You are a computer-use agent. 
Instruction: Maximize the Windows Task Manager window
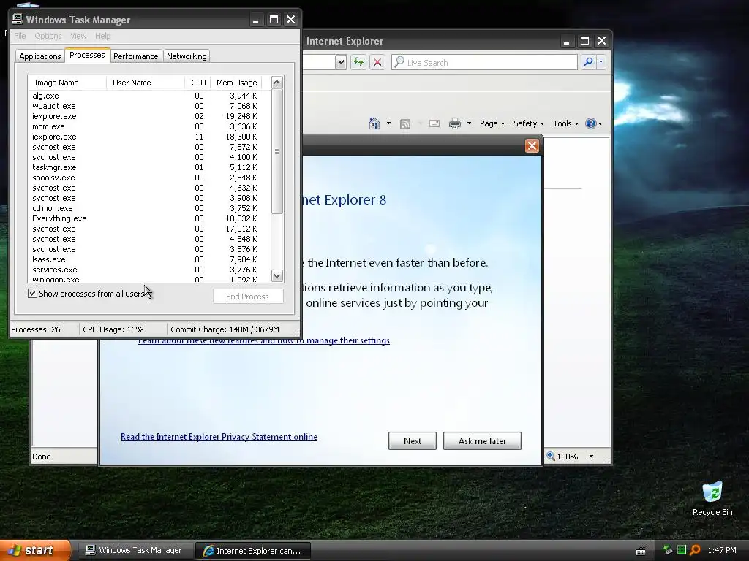click(274, 20)
